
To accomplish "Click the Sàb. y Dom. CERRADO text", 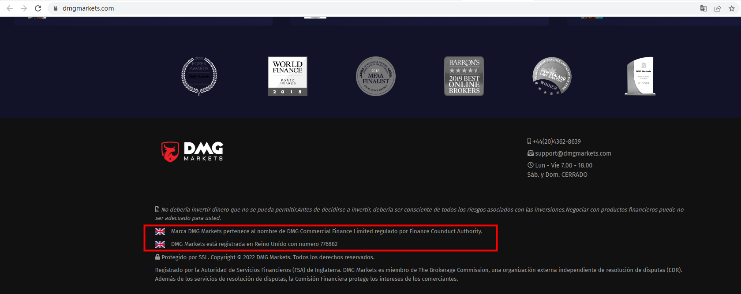I will coord(558,175).
